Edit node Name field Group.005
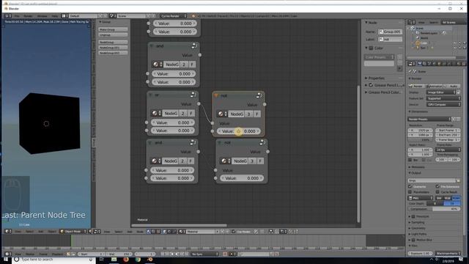The height and width of the screenshot is (264, 469). (391, 32)
